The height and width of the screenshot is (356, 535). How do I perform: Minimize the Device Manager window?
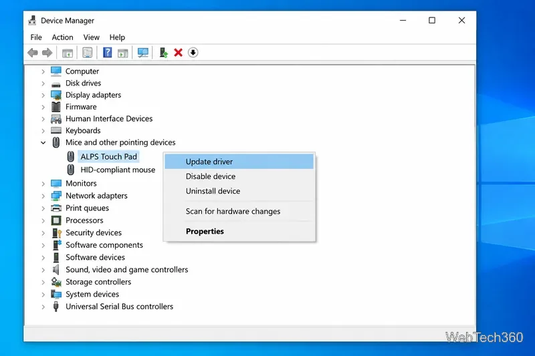click(x=403, y=21)
